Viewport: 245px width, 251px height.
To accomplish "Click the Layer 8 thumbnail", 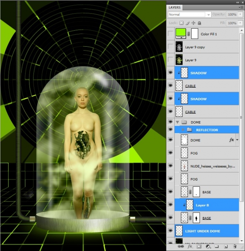I will 190,205.
